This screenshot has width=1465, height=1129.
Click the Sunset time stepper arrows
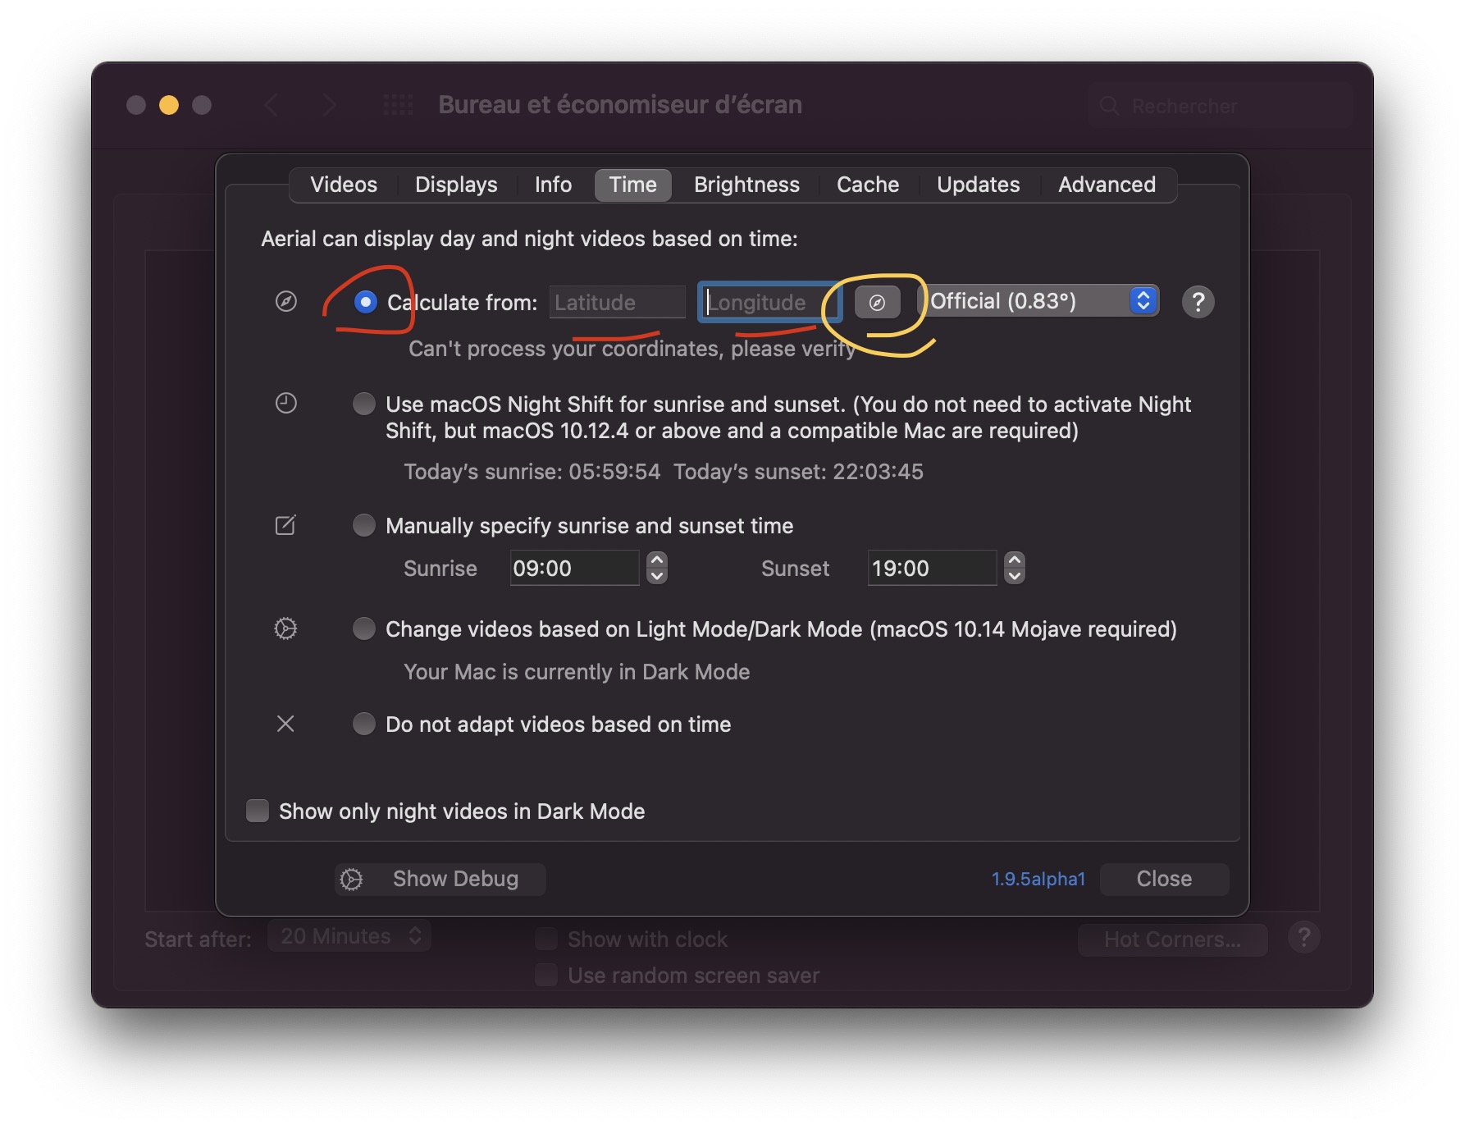pyautogui.click(x=1015, y=568)
